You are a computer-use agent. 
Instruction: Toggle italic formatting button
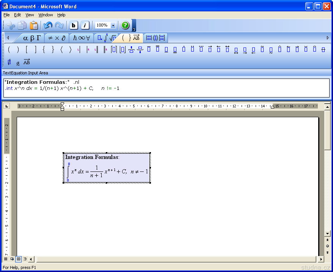[85, 25]
